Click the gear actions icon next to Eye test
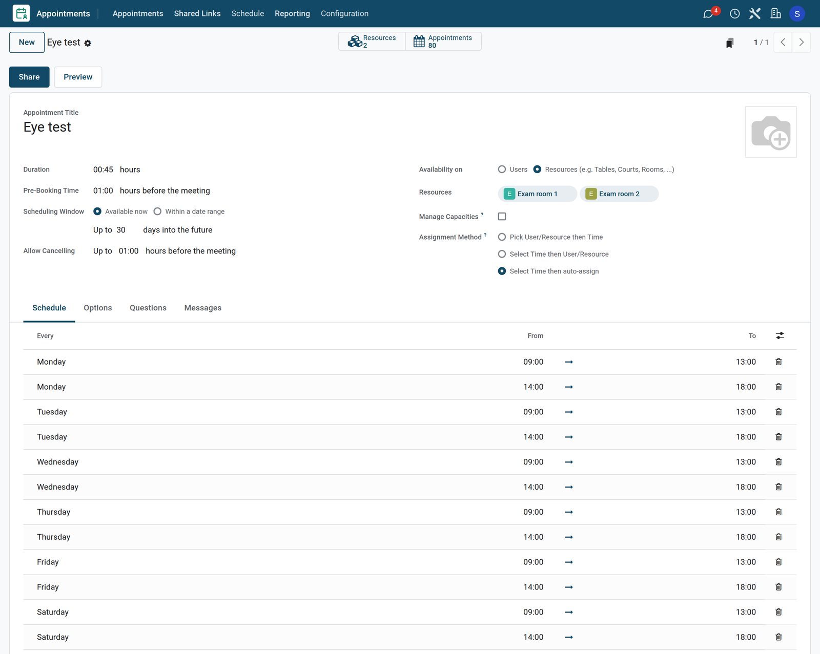Image resolution: width=820 pixels, height=654 pixels. 88,43
